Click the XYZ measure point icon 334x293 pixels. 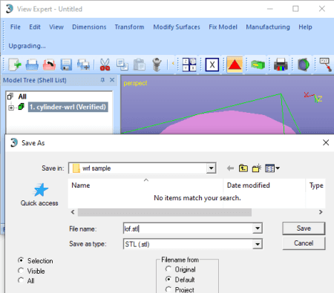326,65
